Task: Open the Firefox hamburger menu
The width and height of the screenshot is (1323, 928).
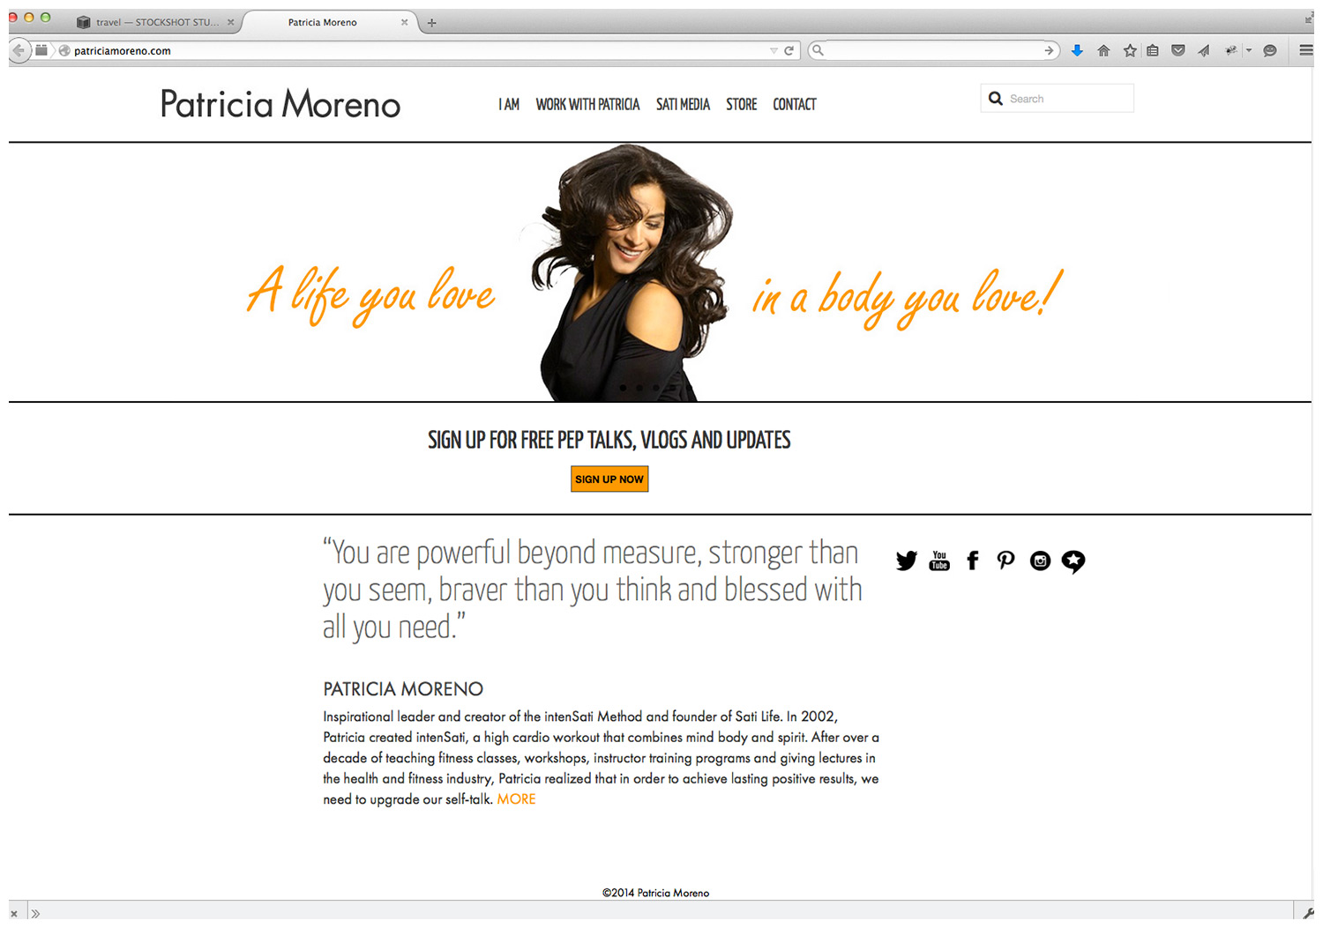Action: tap(1306, 50)
